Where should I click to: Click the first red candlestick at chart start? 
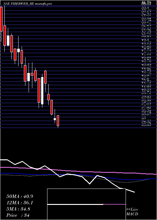point(1,19)
